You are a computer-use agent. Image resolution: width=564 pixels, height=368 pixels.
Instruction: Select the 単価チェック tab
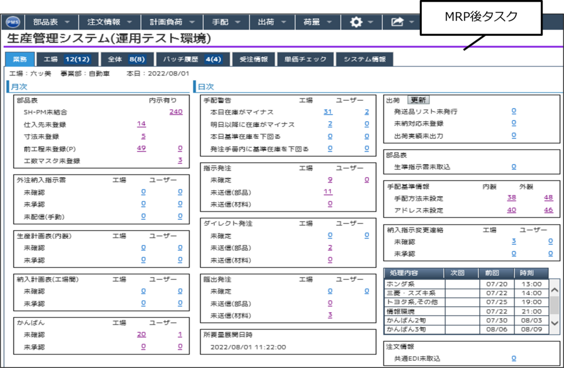[x=305, y=59]
